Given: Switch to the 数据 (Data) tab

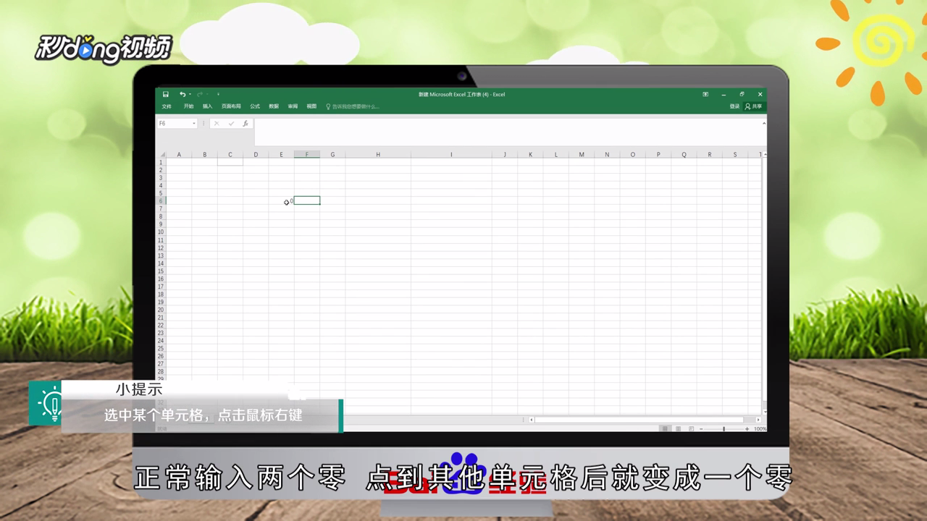Looking at the screenshot, I should click(274, 106).
